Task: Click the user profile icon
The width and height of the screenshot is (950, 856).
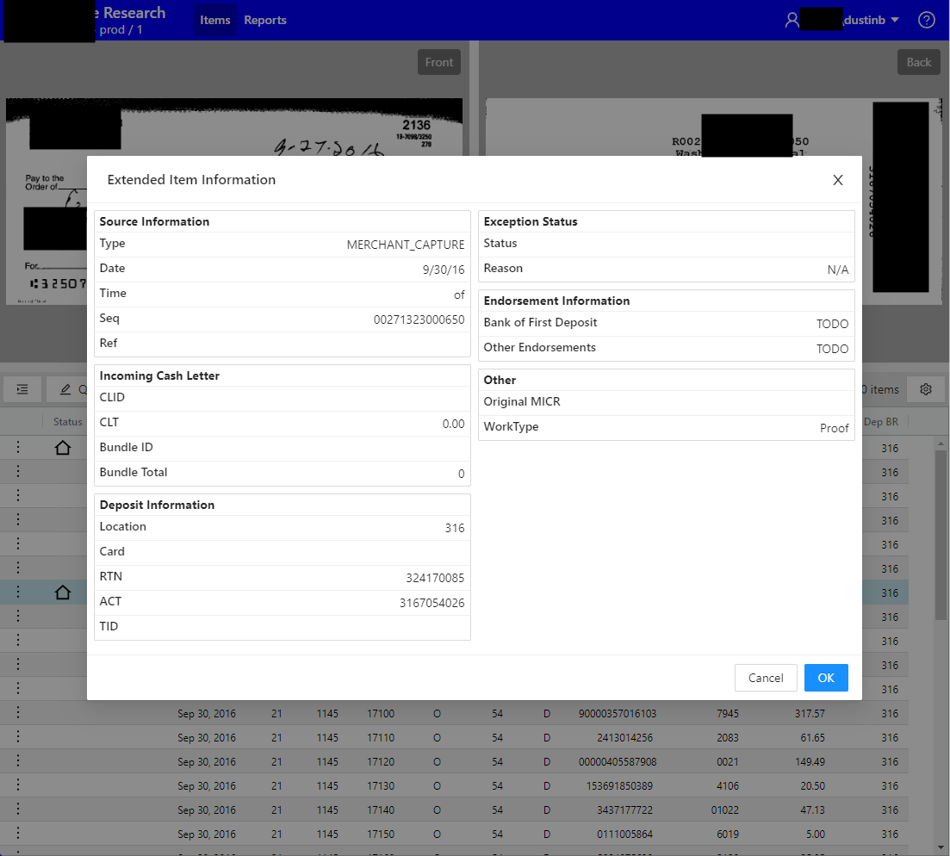Action: point(792,20)
